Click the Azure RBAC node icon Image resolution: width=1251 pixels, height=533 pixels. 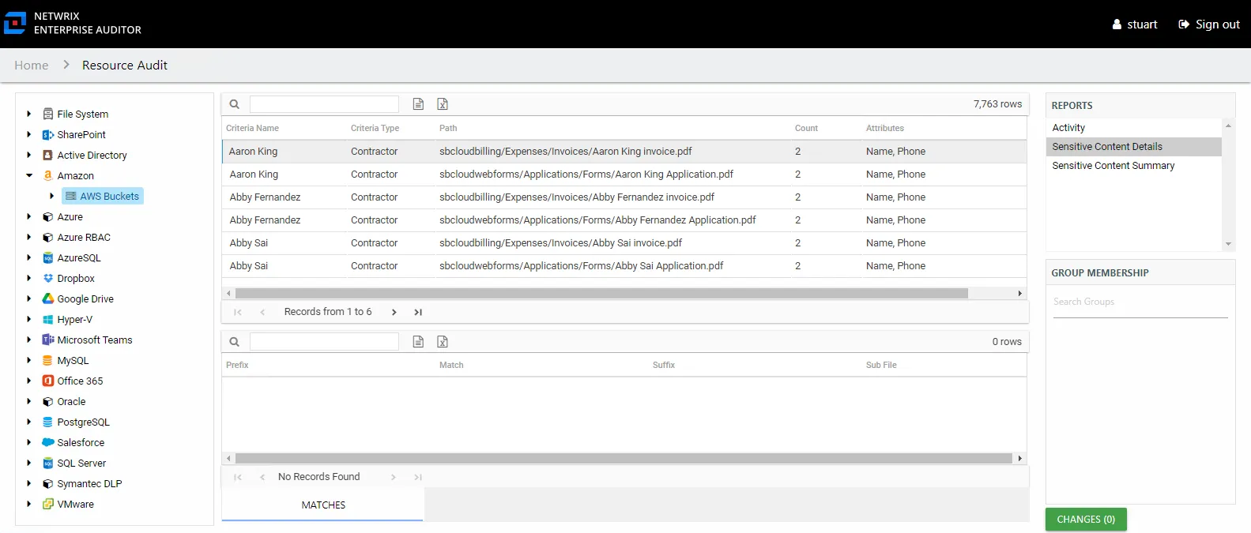(x=48, y=237)
